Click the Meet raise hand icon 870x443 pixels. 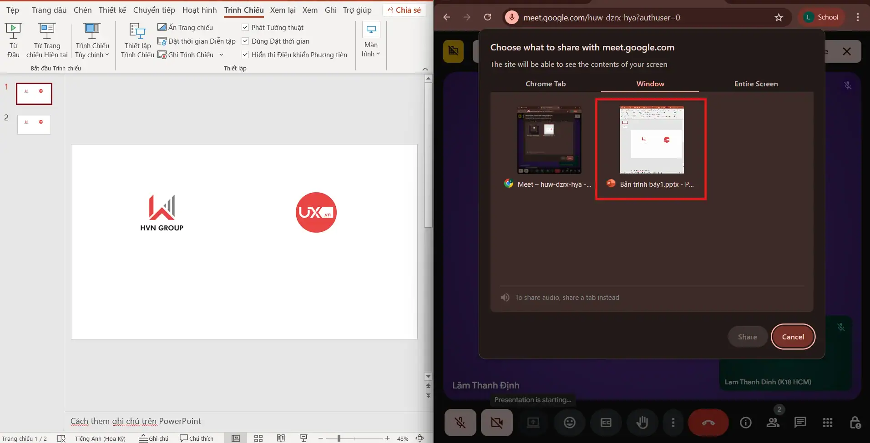click(x=642, y=423)
